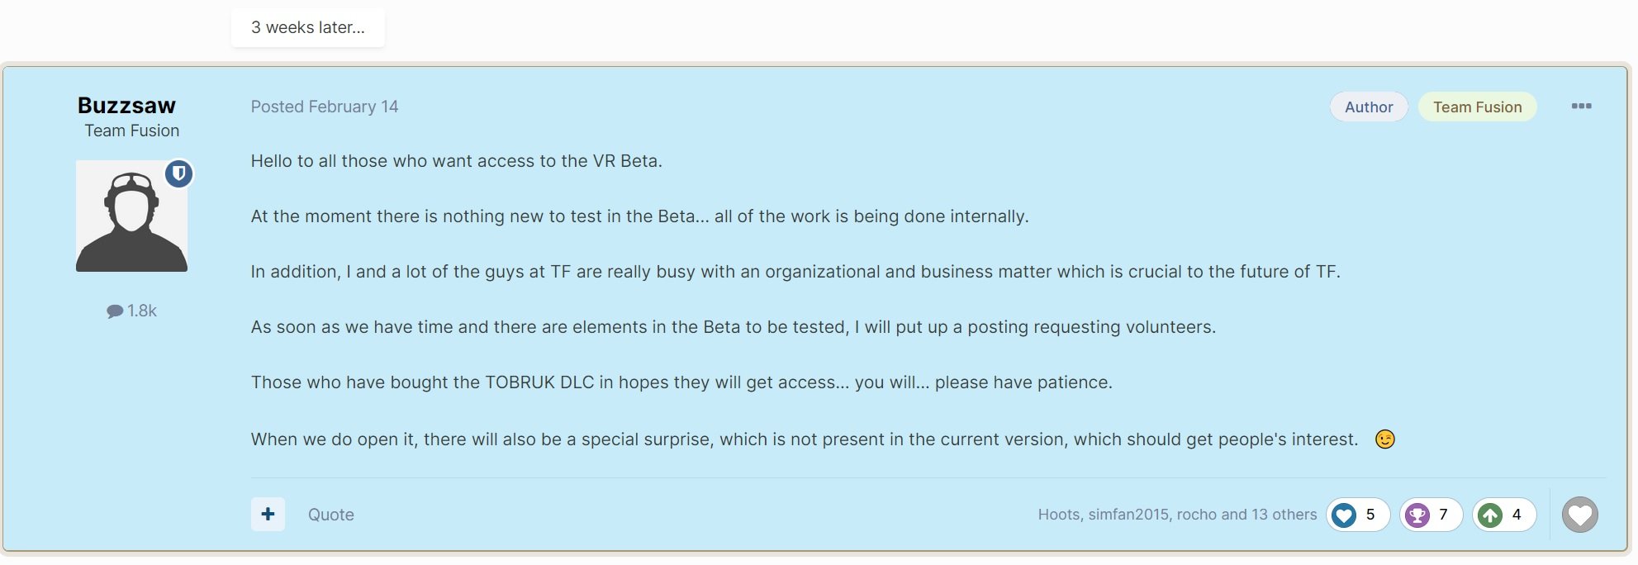This screenshot has width=1638, height=565.
Task: Click the winking emoji in the post
Action: 1384,439
